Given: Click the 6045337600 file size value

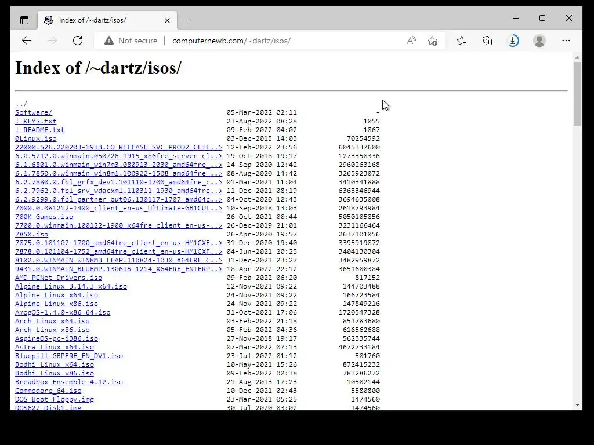Looking at the screenshot, I should point(359,147).
